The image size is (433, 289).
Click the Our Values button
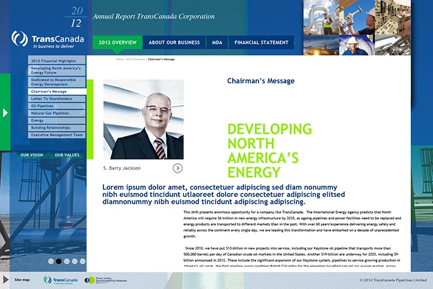coord(67,155)
